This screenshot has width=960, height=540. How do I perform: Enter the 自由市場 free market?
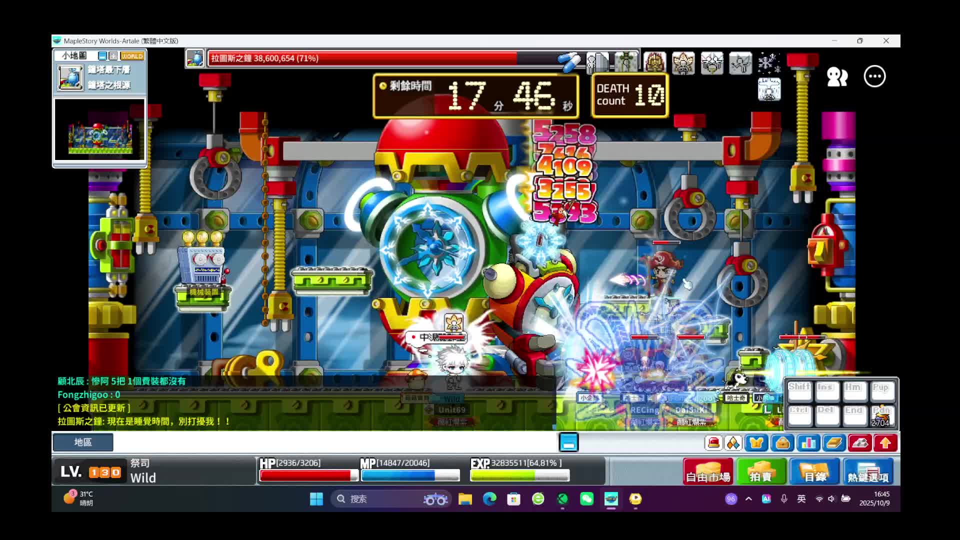(x=707, y=471)
